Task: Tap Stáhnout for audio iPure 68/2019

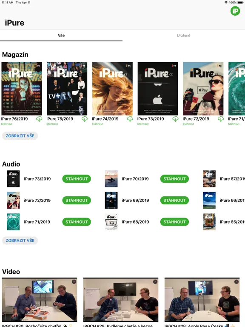Action: coord(174,222)
